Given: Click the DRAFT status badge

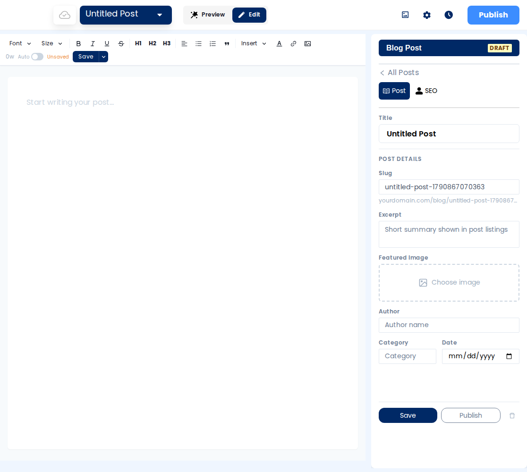Looking at the screenshot, I should (500, 48).
